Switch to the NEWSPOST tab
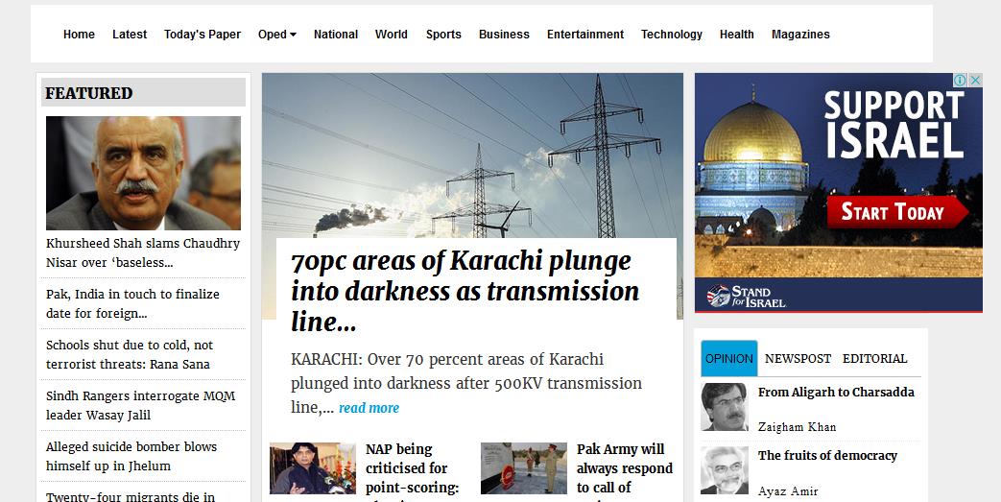The width and height of the screenshot is (1001, 502). [798, 359]
